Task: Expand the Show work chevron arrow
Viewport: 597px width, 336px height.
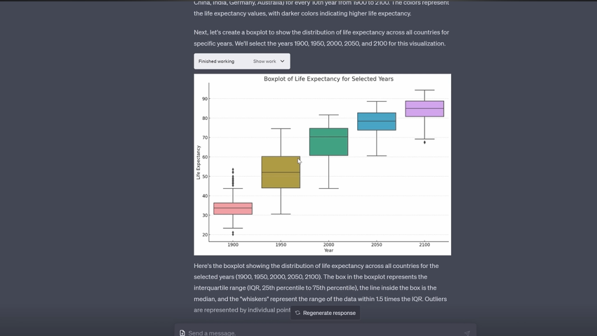Action: coord(283,61)
